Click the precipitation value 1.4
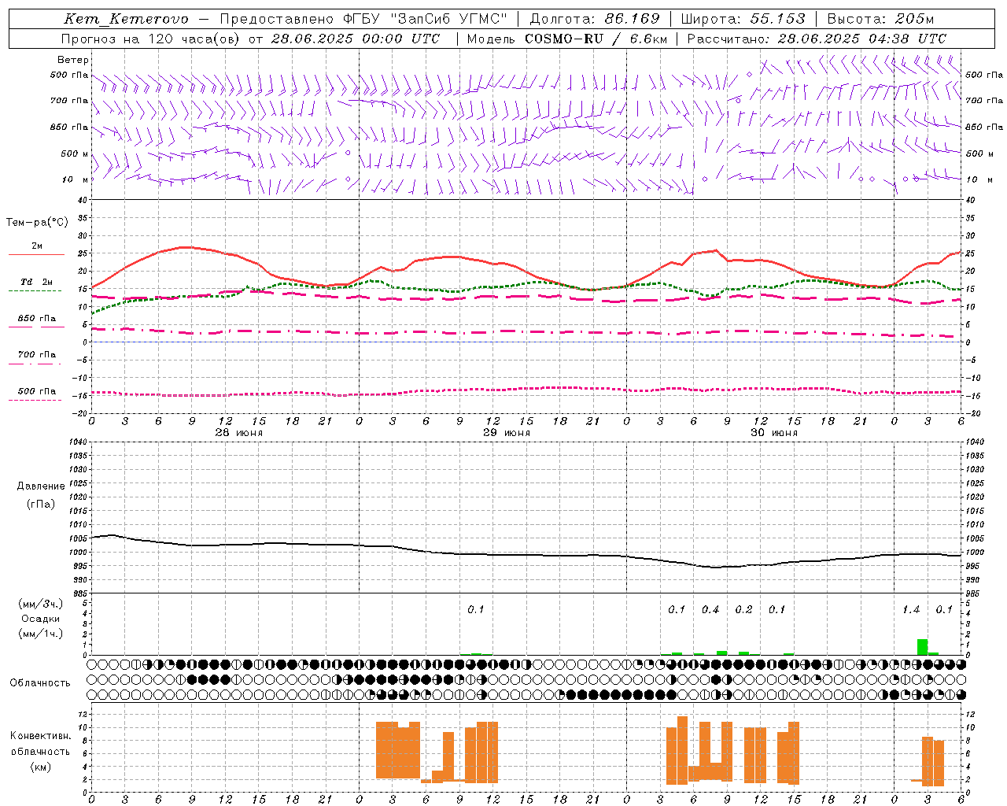The height and width of the screenshot is (806, 1007). [x=911, y=610]
